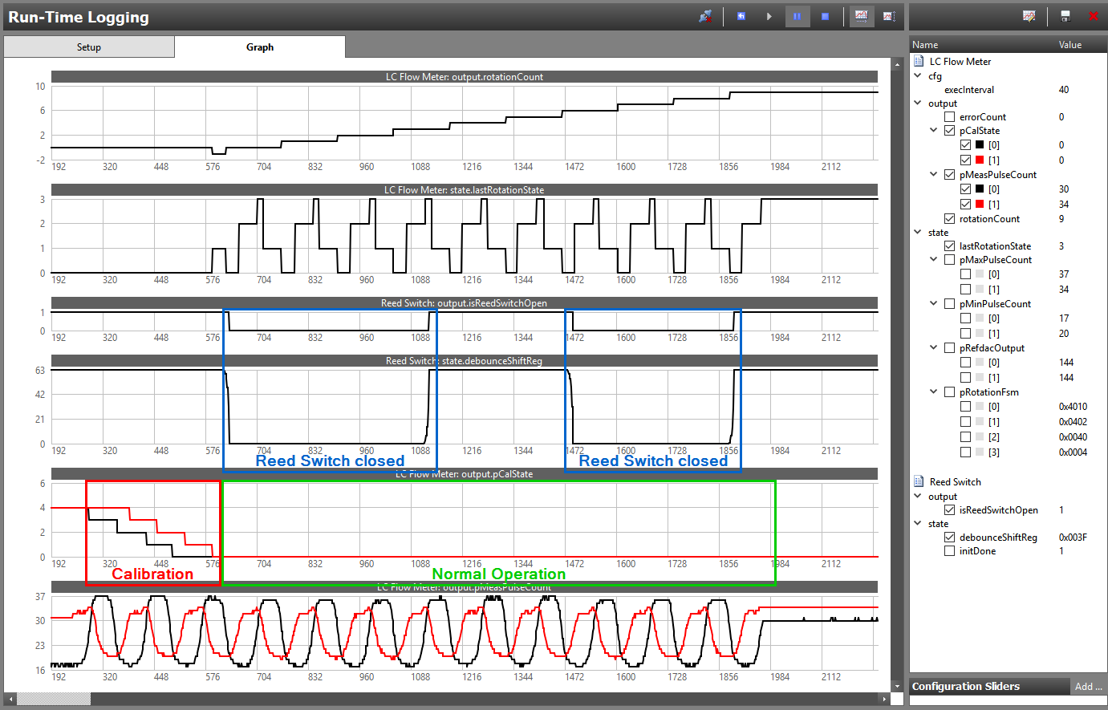This screenshot has height=710, width=1108.
Task: Collapse the cfg section
Action: pos(917,75)
